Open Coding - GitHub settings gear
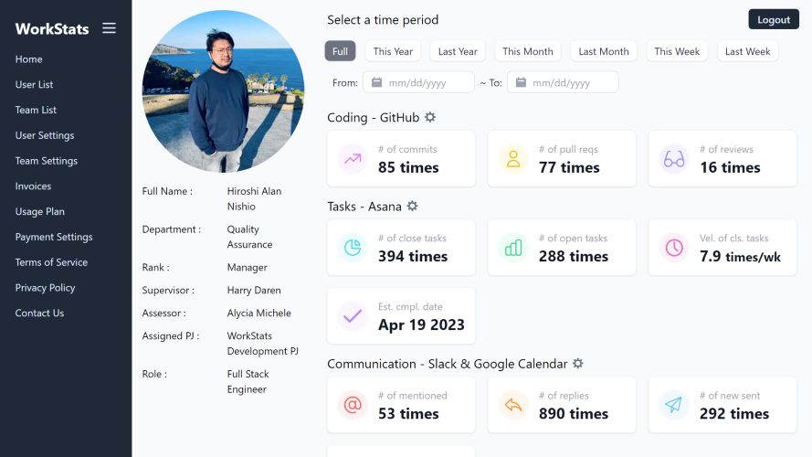The height and width of the screenshot is (457, 812). [x=430, y=117]
